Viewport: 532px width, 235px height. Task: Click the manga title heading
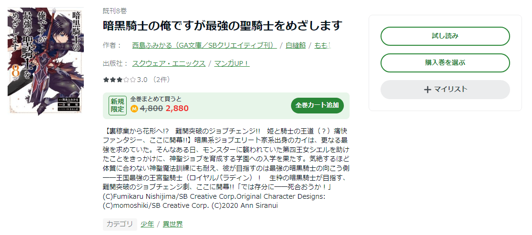point(223,25)
